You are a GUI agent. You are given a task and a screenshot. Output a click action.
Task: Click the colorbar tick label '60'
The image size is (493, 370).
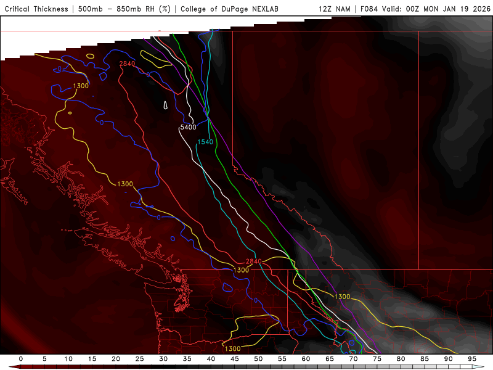[x=306, y=359]
